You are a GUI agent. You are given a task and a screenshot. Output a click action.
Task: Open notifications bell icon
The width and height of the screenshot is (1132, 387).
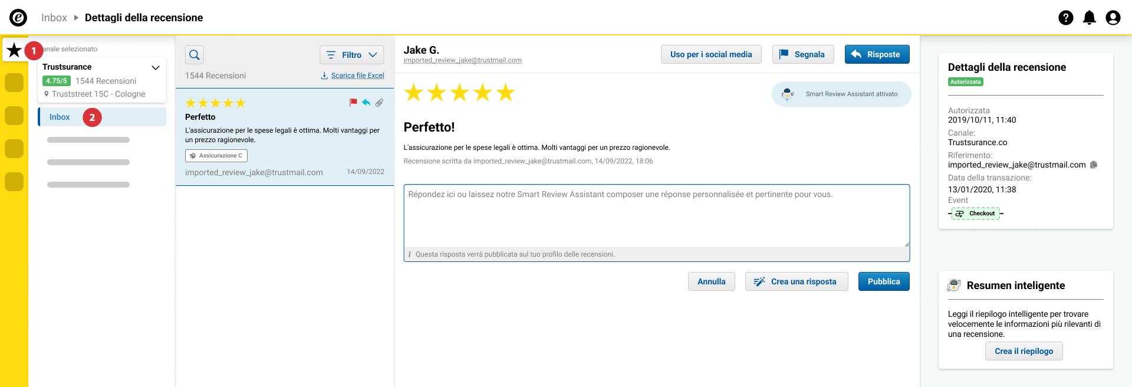pyautogui.click(x=1089, y=18)
